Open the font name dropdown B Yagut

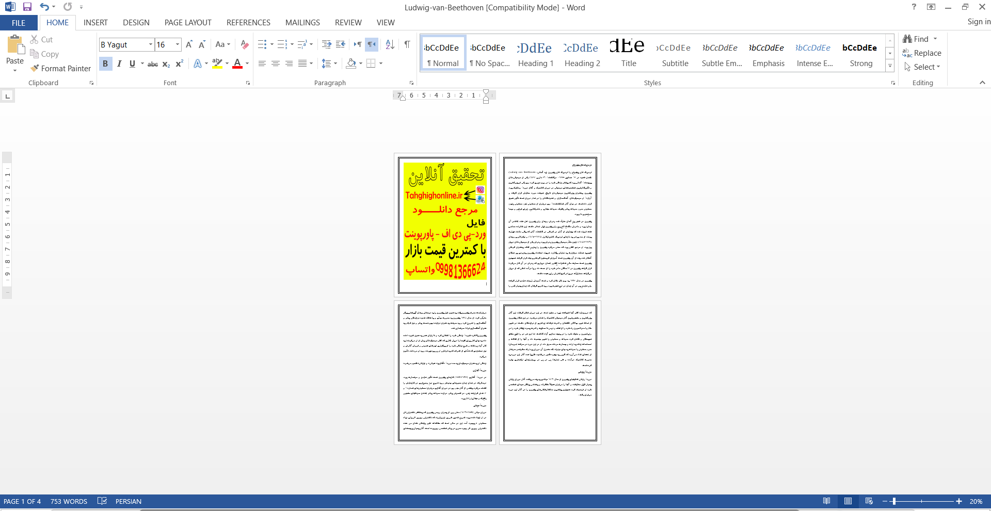151,45
